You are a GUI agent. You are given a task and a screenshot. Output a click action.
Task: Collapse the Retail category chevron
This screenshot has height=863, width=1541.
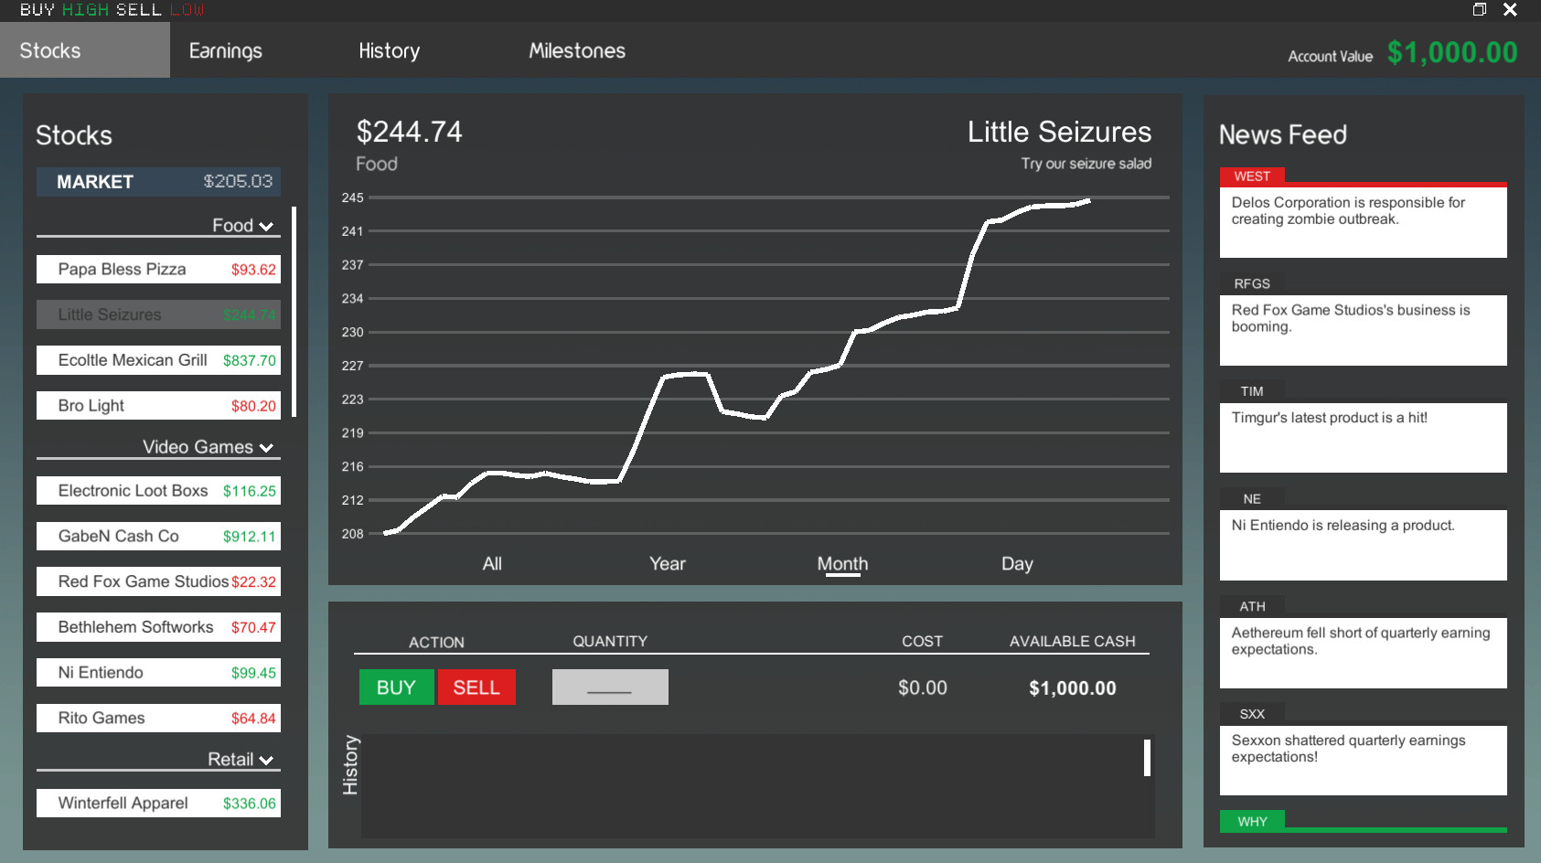(266, 761)
